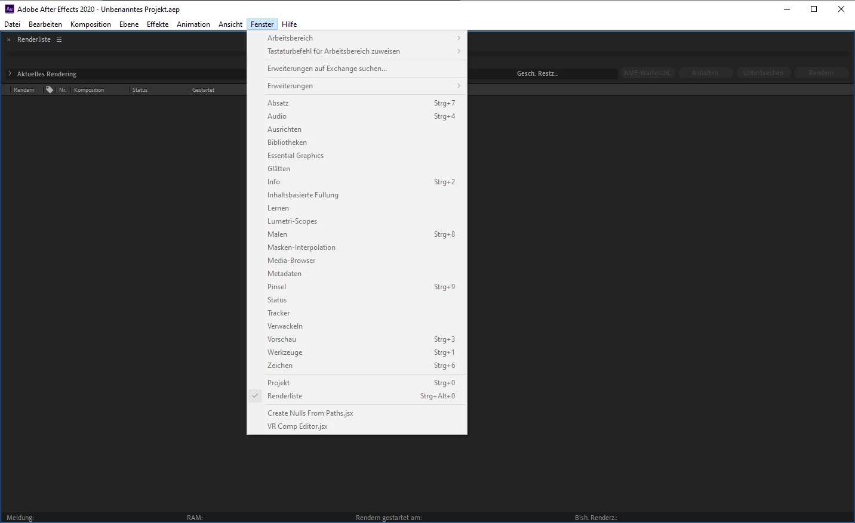Choose Erweiterungen auf Exchange suchen
The height and width of the screenshot is (523, 855).
coord(357,69)
